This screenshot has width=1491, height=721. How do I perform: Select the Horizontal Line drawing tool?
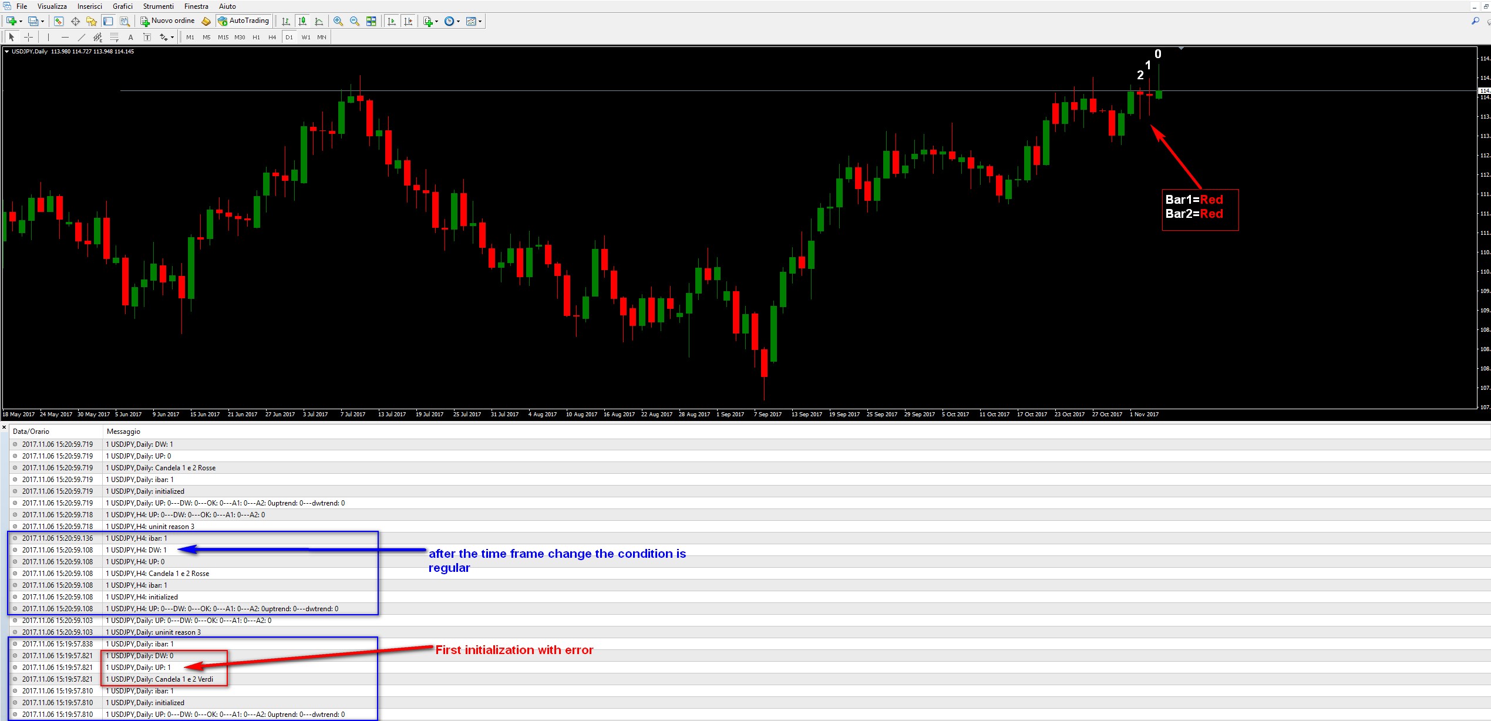pos(65,37)
